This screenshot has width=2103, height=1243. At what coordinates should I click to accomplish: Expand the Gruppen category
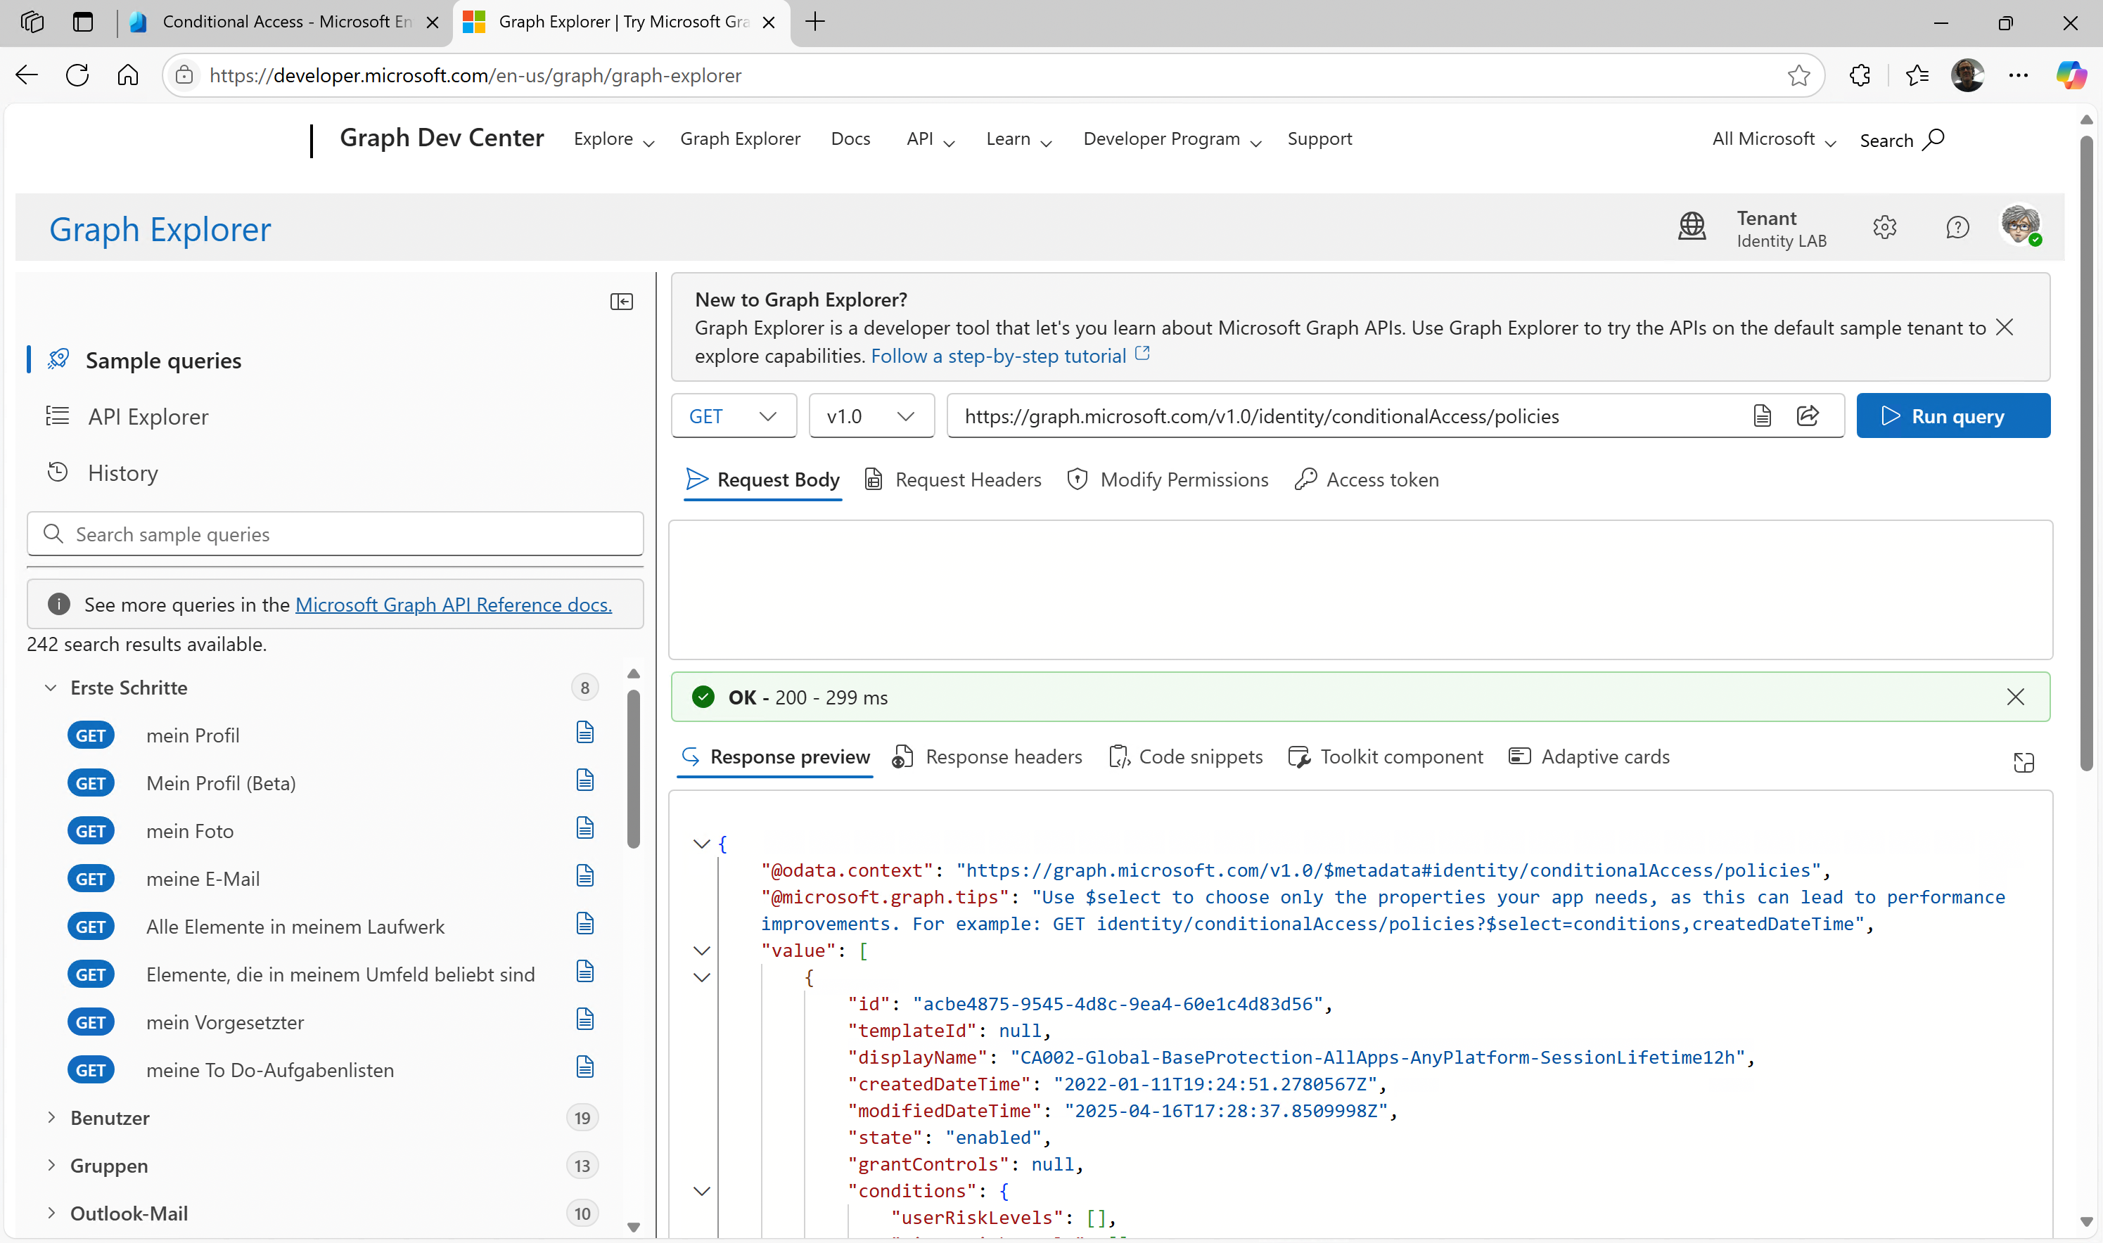(51, 1165)
